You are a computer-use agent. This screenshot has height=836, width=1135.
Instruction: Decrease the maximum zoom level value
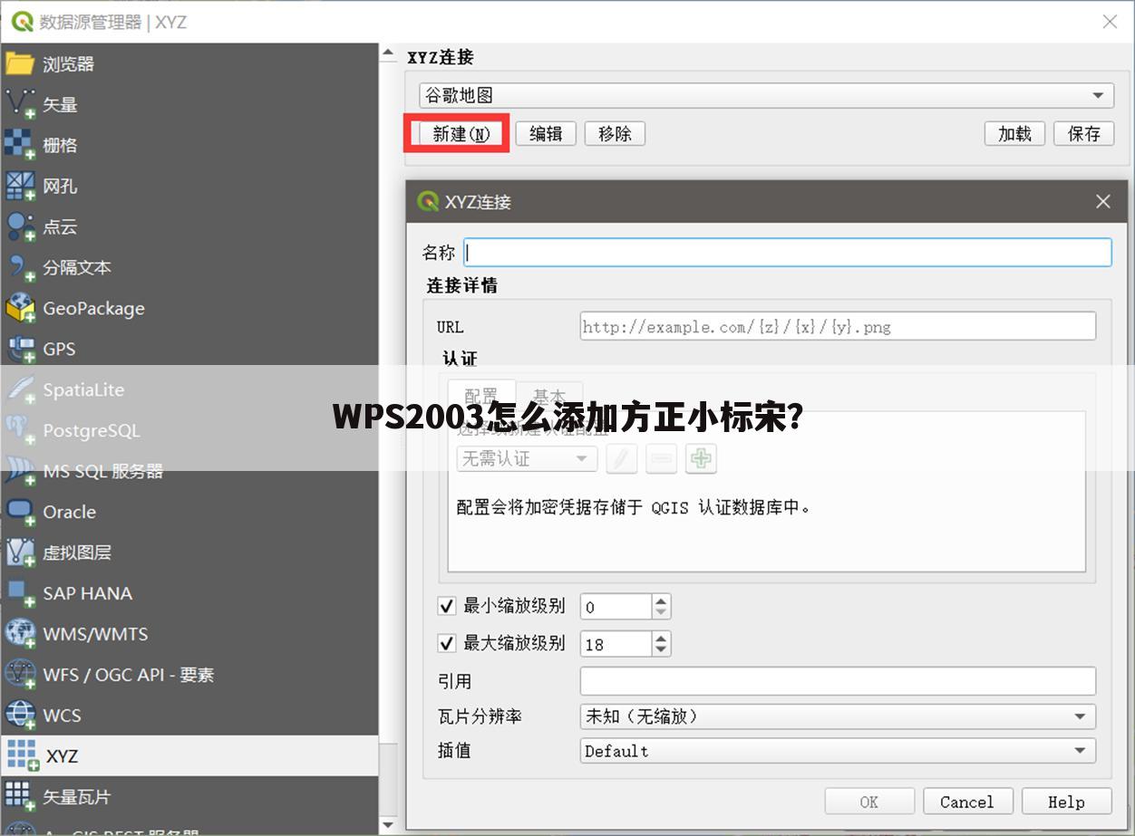pyautogui.click(x=661, y=650)
